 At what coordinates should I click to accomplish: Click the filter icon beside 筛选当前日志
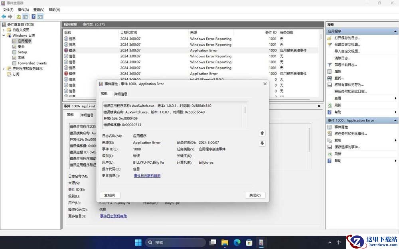[x=330, y=65]
